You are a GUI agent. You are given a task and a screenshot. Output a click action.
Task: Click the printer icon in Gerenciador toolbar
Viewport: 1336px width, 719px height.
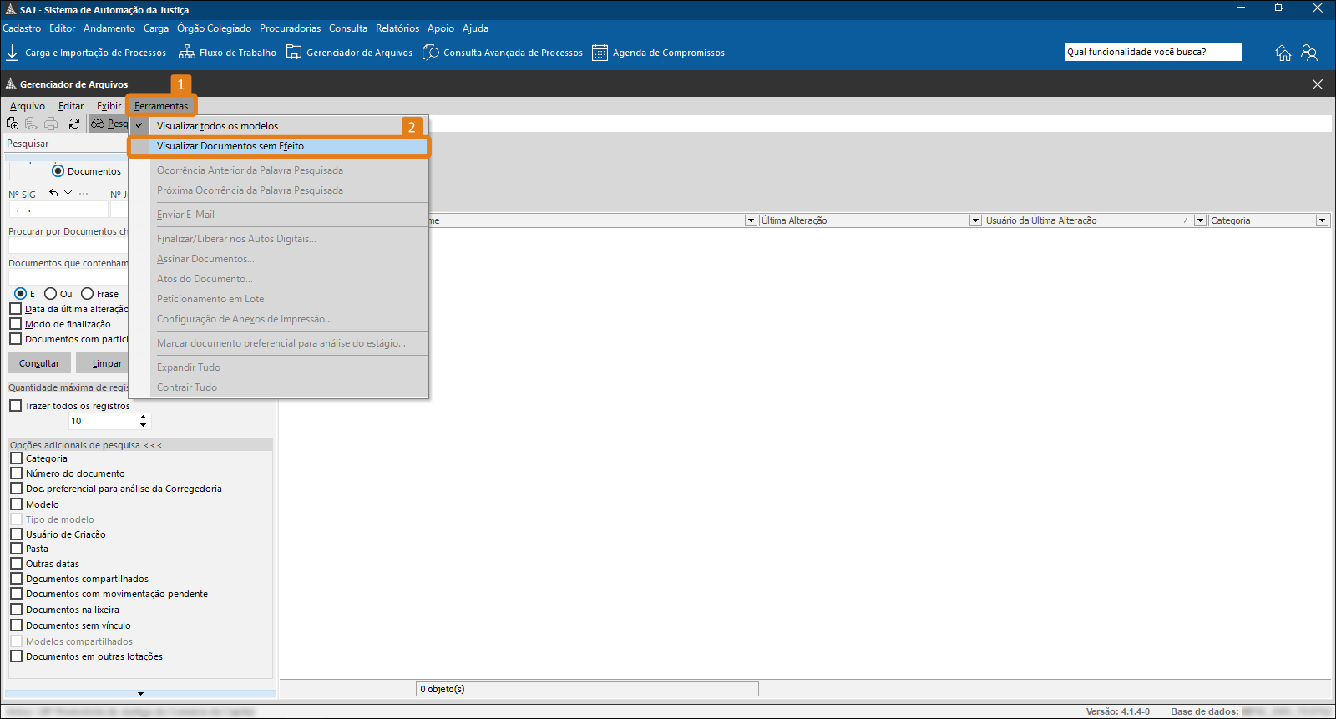click(51, 124)
